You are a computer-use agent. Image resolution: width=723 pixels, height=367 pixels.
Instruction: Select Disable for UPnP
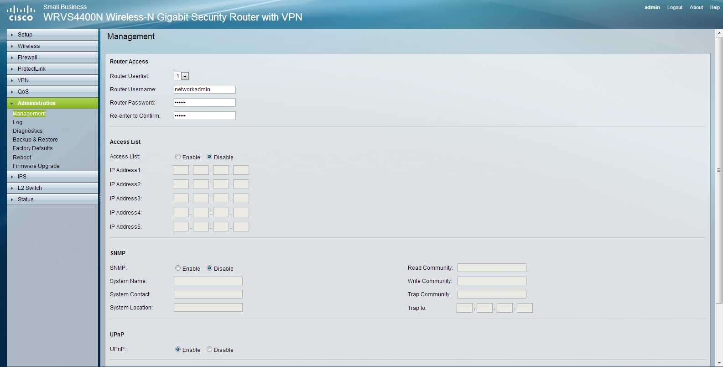click(209, 350)
